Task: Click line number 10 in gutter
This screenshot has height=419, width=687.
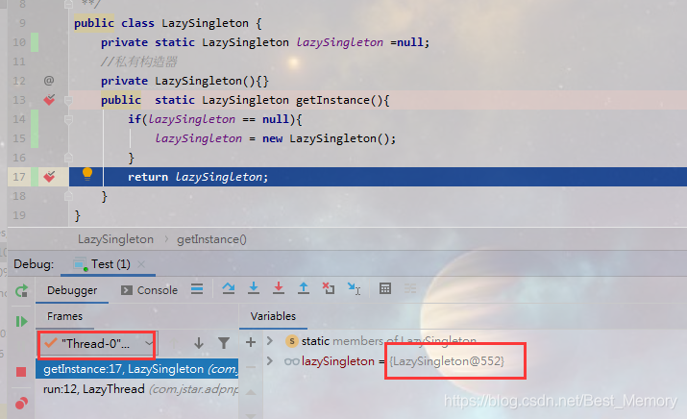Action: coord(19,42)
